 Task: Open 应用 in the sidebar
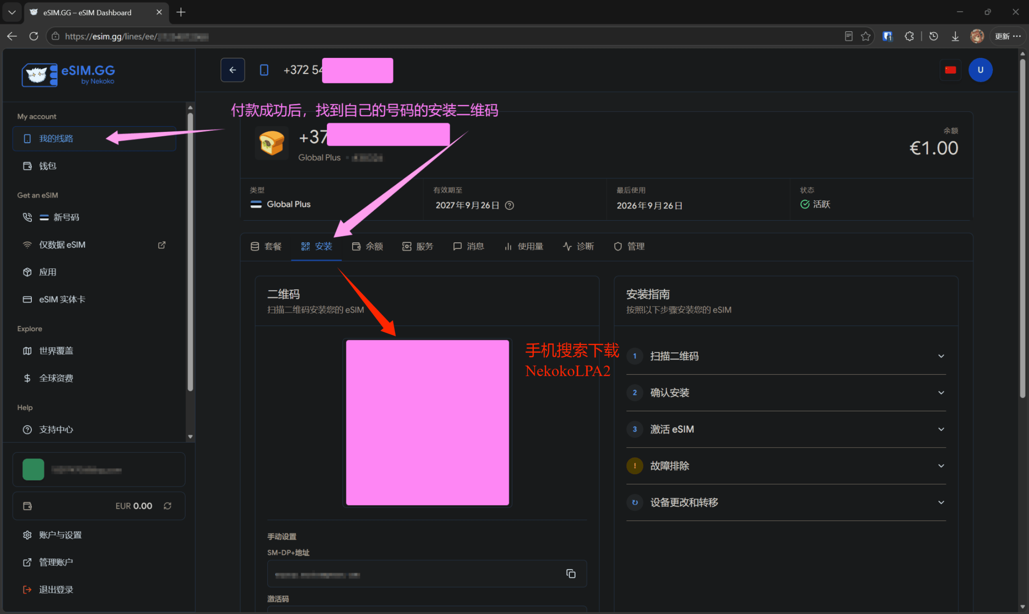[x=94, y=272]
